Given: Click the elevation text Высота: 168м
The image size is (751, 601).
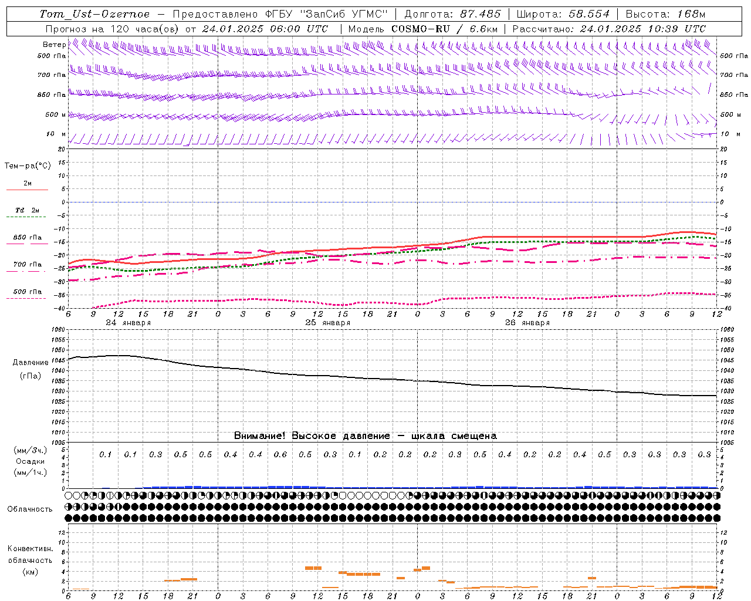Looking at the screenshot, I should pyautogui.click(x=665, y=14).
